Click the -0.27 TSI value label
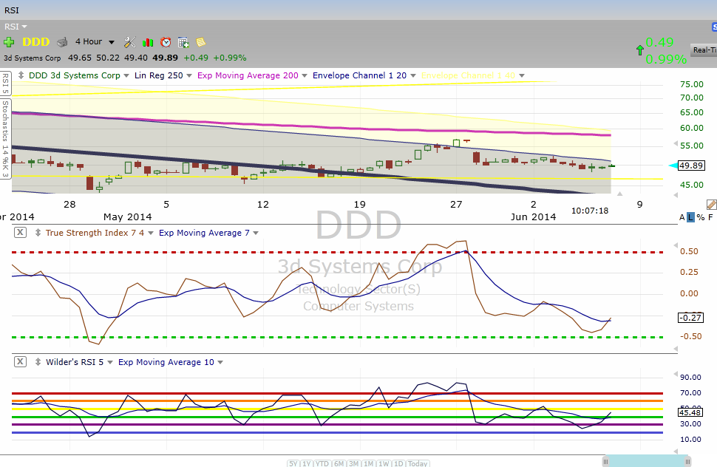 tap(690, 318)
